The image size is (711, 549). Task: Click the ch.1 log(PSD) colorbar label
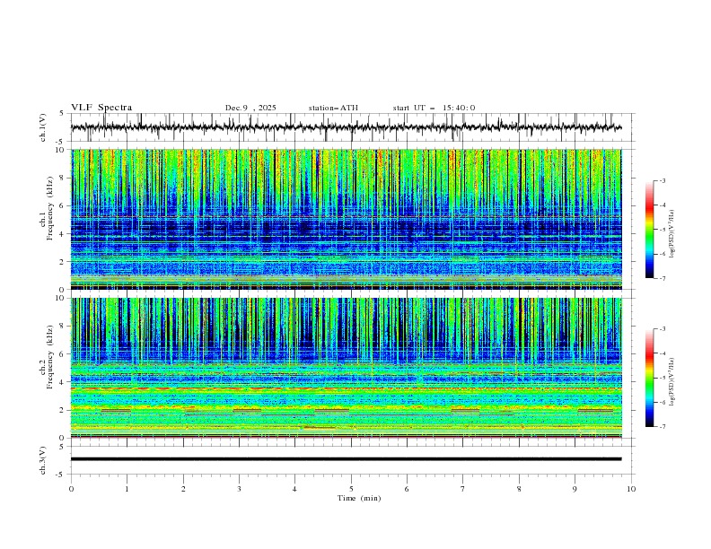(672, 234)
